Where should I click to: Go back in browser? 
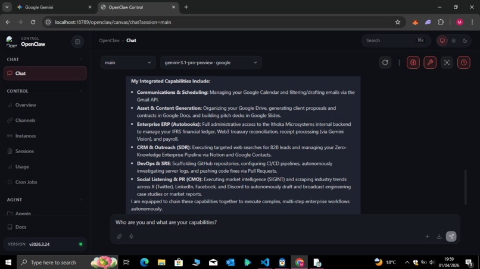coord(8,22)
